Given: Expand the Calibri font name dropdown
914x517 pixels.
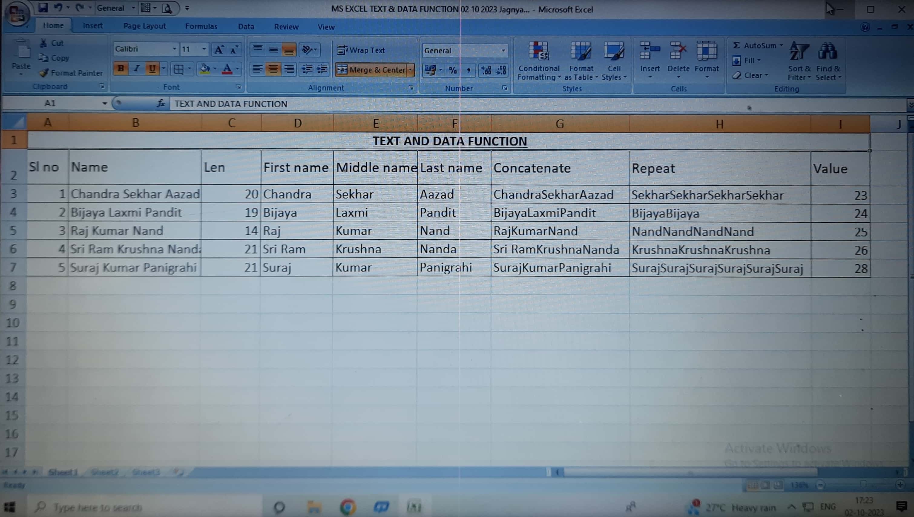Looking at the screenshot, I should [x=174, y=49].
